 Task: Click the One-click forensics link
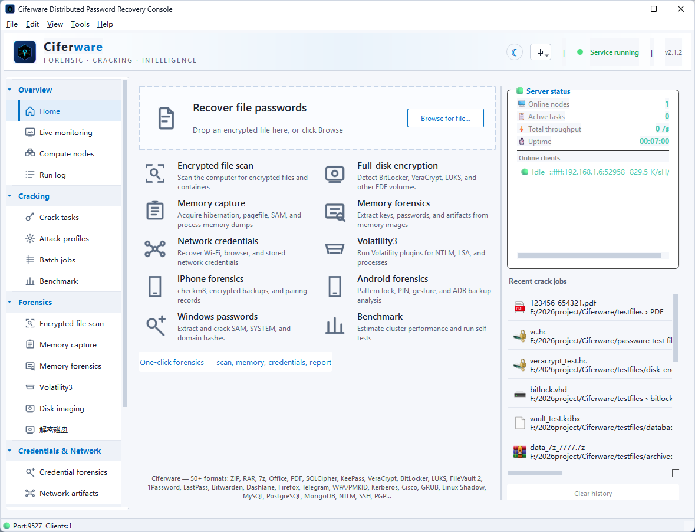[x=235, y=362]
